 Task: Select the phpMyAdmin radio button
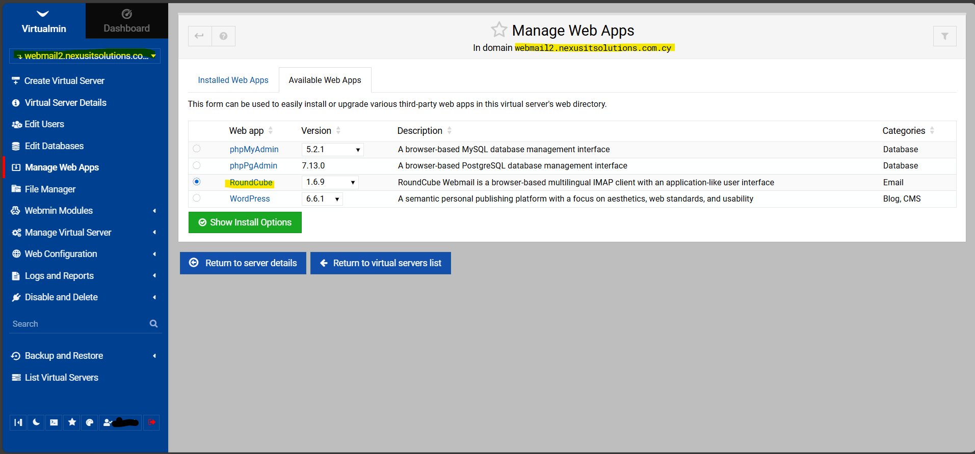point(197,149)
